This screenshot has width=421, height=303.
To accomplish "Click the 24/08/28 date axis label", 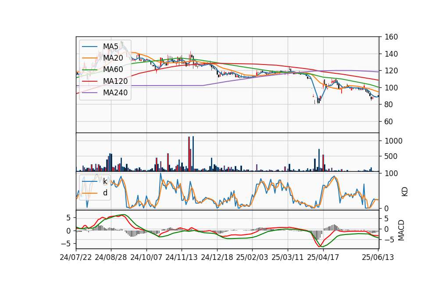I will [x=111, y=257].
